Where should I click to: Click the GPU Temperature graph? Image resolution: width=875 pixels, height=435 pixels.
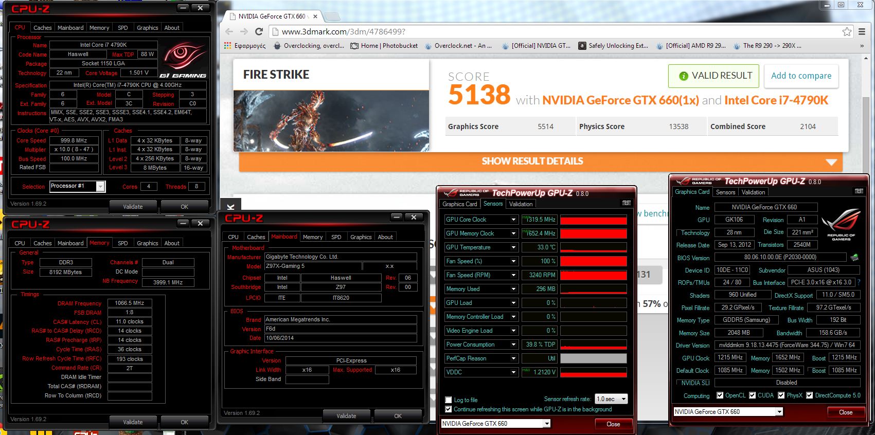594,247
